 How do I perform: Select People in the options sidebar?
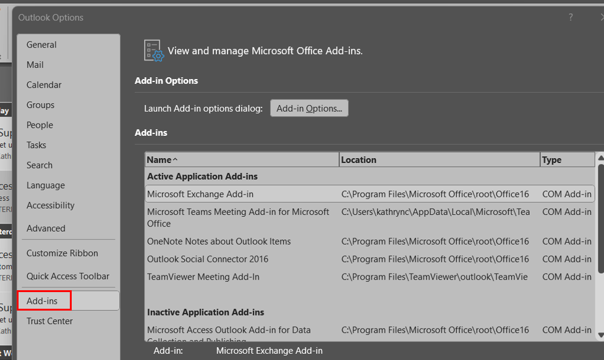click(40, 125)
